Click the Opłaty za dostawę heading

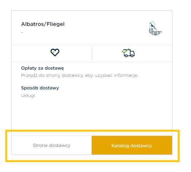42,68
